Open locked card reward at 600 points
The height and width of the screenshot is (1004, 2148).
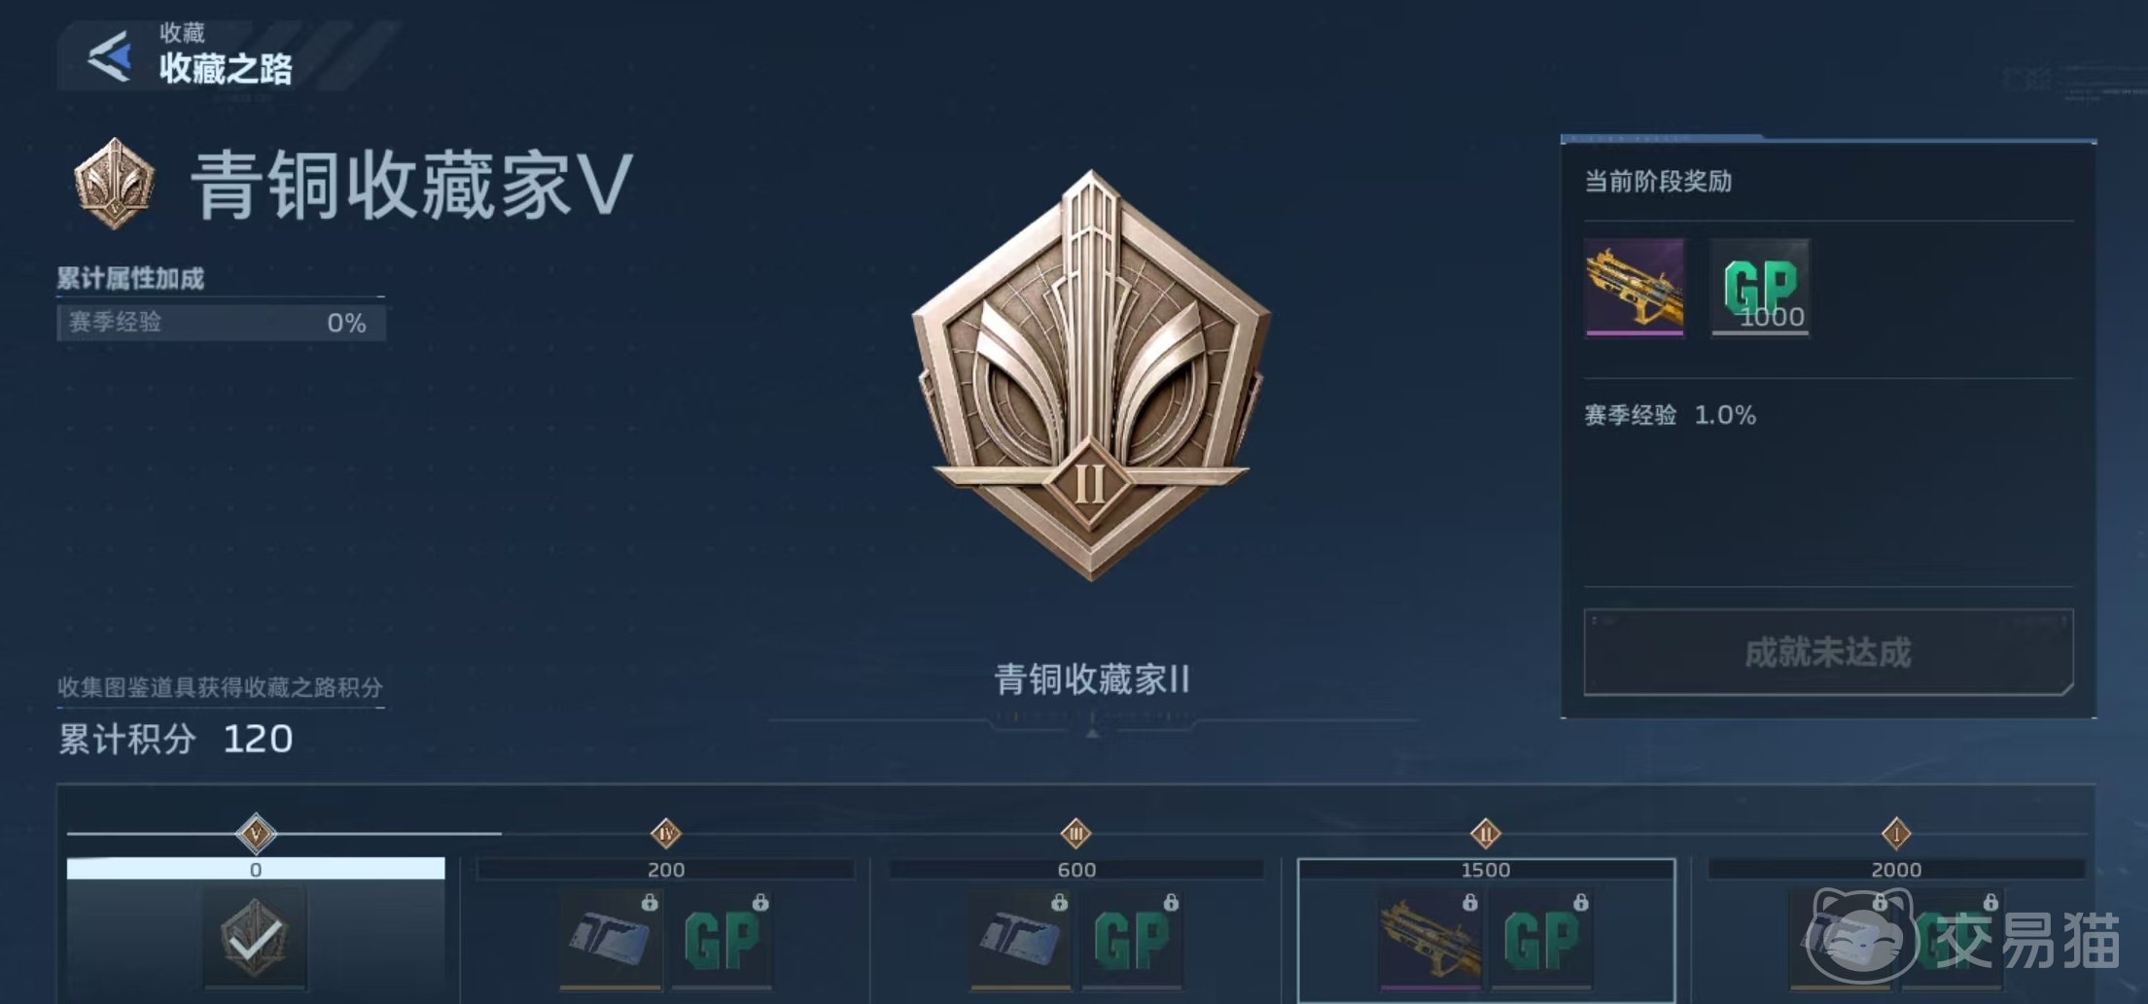[1021, 940]
